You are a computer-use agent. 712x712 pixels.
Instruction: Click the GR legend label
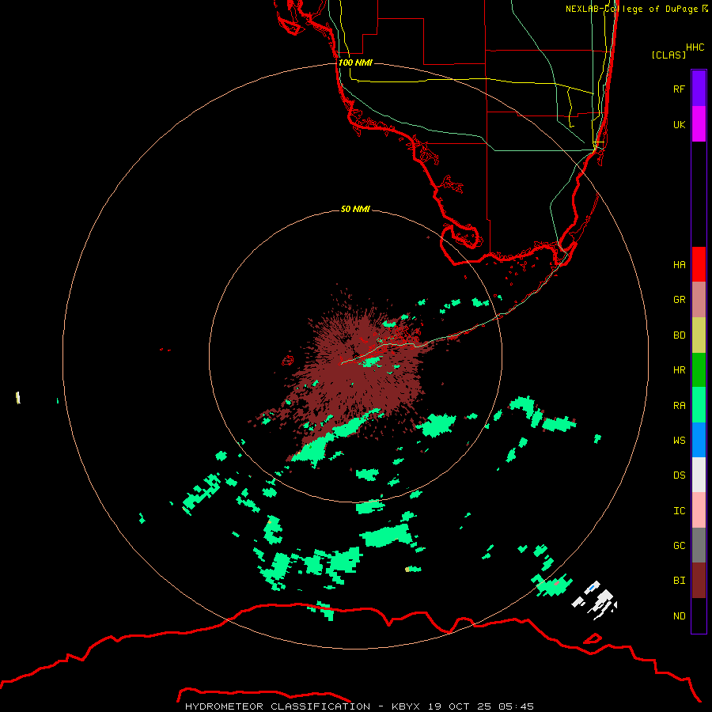(x=679, y=300)
